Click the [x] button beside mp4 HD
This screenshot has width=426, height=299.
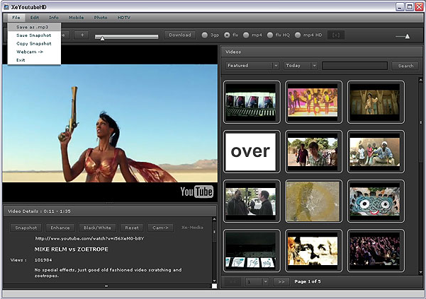pos(336,35)
